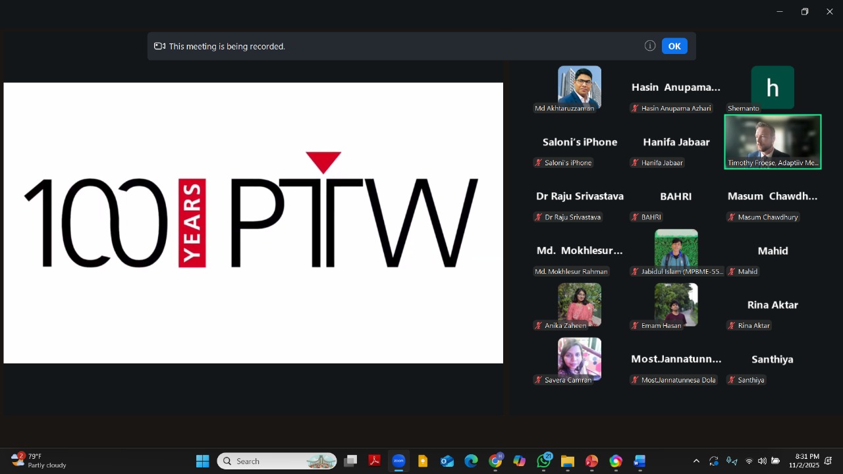Open Zoom from the taskbar

click(x=398, y=461)
